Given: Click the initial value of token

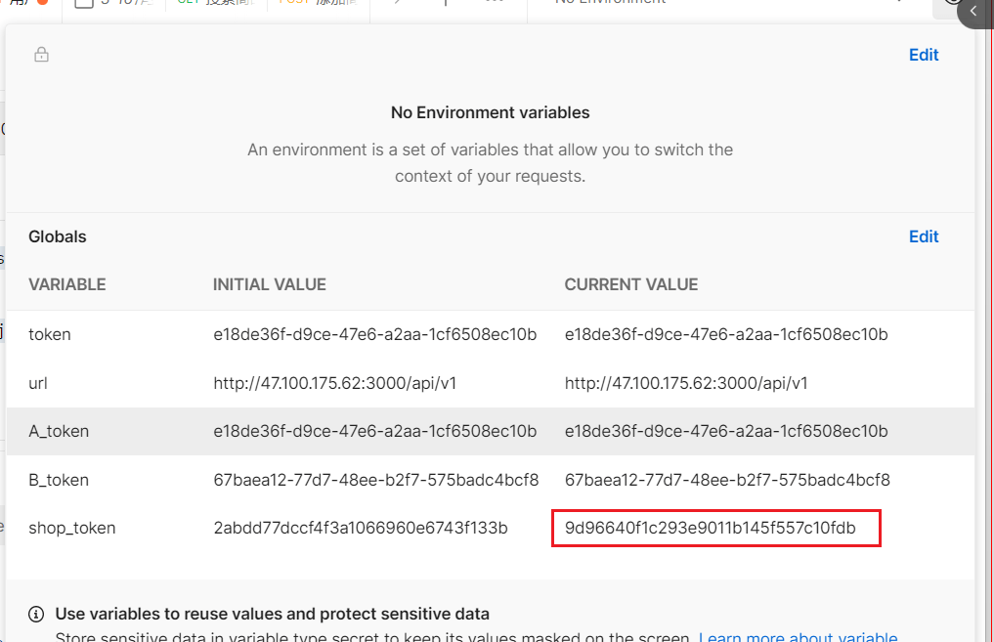Looking at the screenshot, I should pos(374,334).
